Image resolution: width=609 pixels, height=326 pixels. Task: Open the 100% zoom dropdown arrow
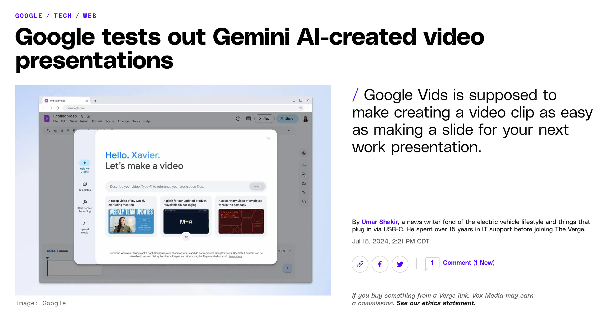290,251
